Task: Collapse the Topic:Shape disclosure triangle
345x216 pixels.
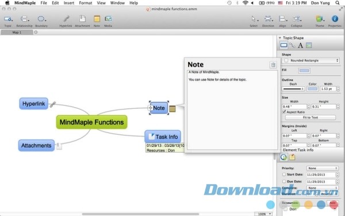Action: coord(280,38)
